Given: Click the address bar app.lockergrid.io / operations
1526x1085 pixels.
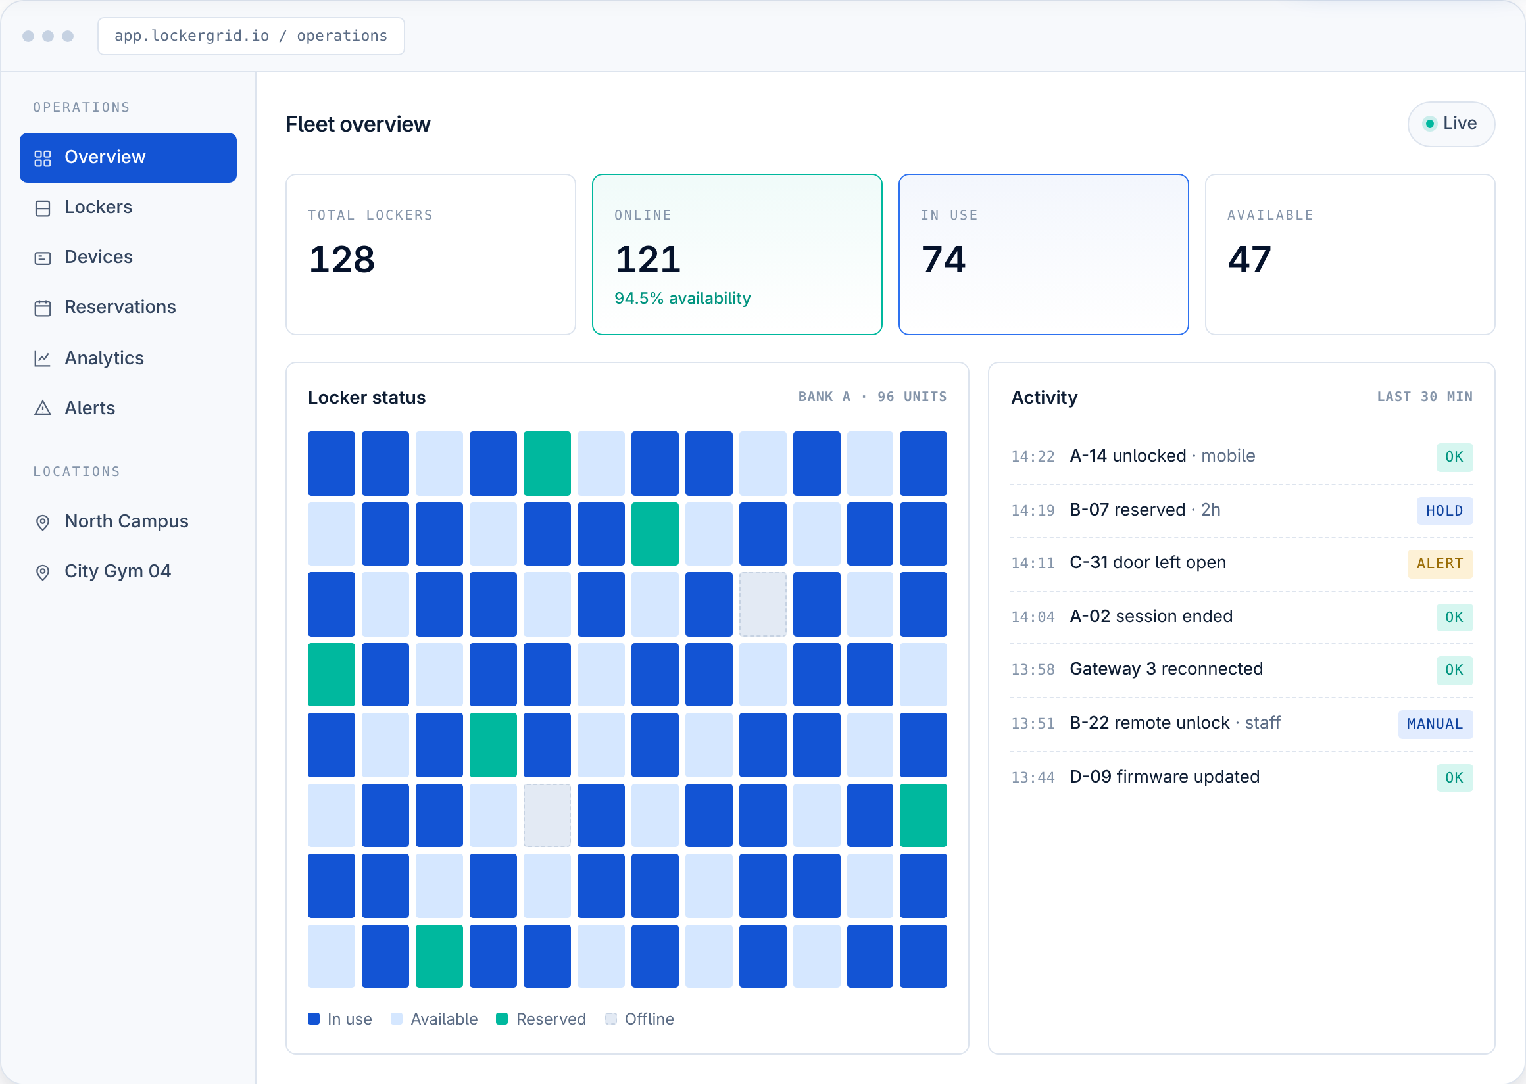Looking at the screenshot, I should pyautogui.click(x=251, y=36).
